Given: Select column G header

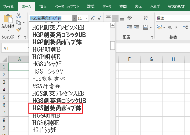Looking at the screenshot, I should (151, 59).
